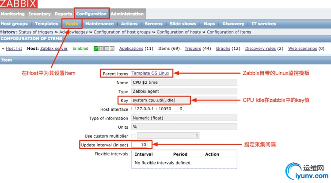The height and width of the screenshot is (183, 331).
Task: Open the Discovery submenu
Action: (233, 24)
